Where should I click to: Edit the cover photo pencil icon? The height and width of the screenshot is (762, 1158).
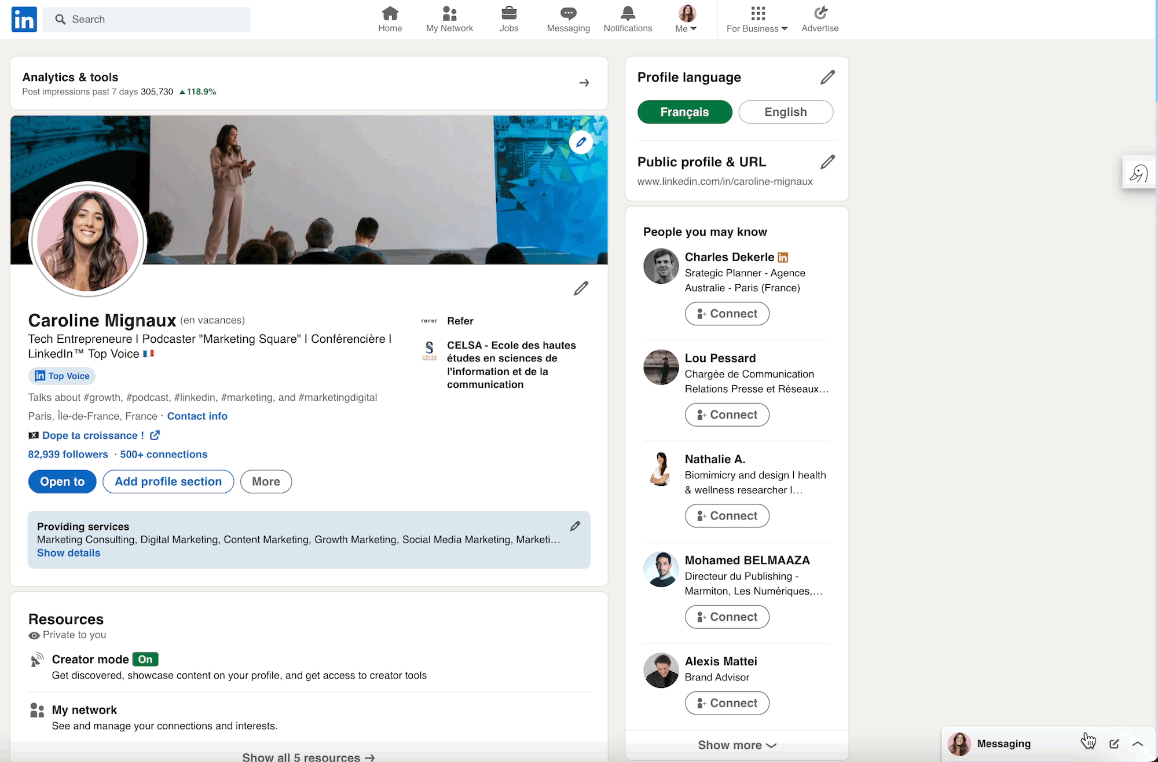(x=581, y=142)
